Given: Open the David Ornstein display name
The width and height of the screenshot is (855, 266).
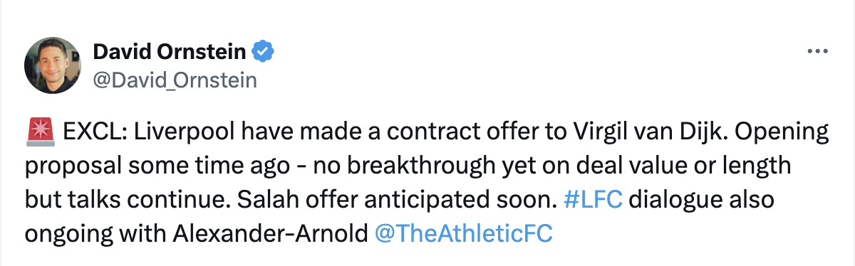Looking at the screenshot, I should pos(171,52).
